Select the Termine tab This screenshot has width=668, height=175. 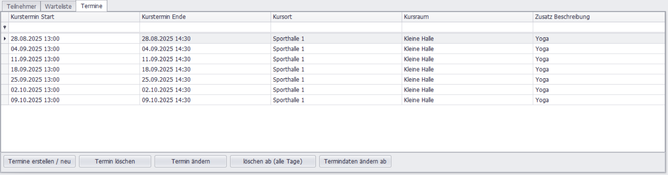click(92, 6)
